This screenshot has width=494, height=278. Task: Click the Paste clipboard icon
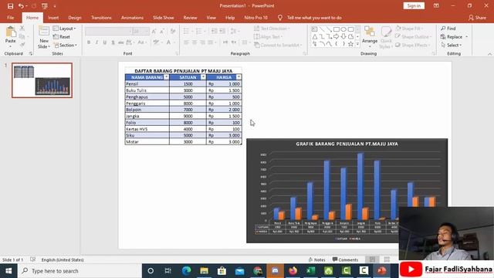(x=10, y=32)
